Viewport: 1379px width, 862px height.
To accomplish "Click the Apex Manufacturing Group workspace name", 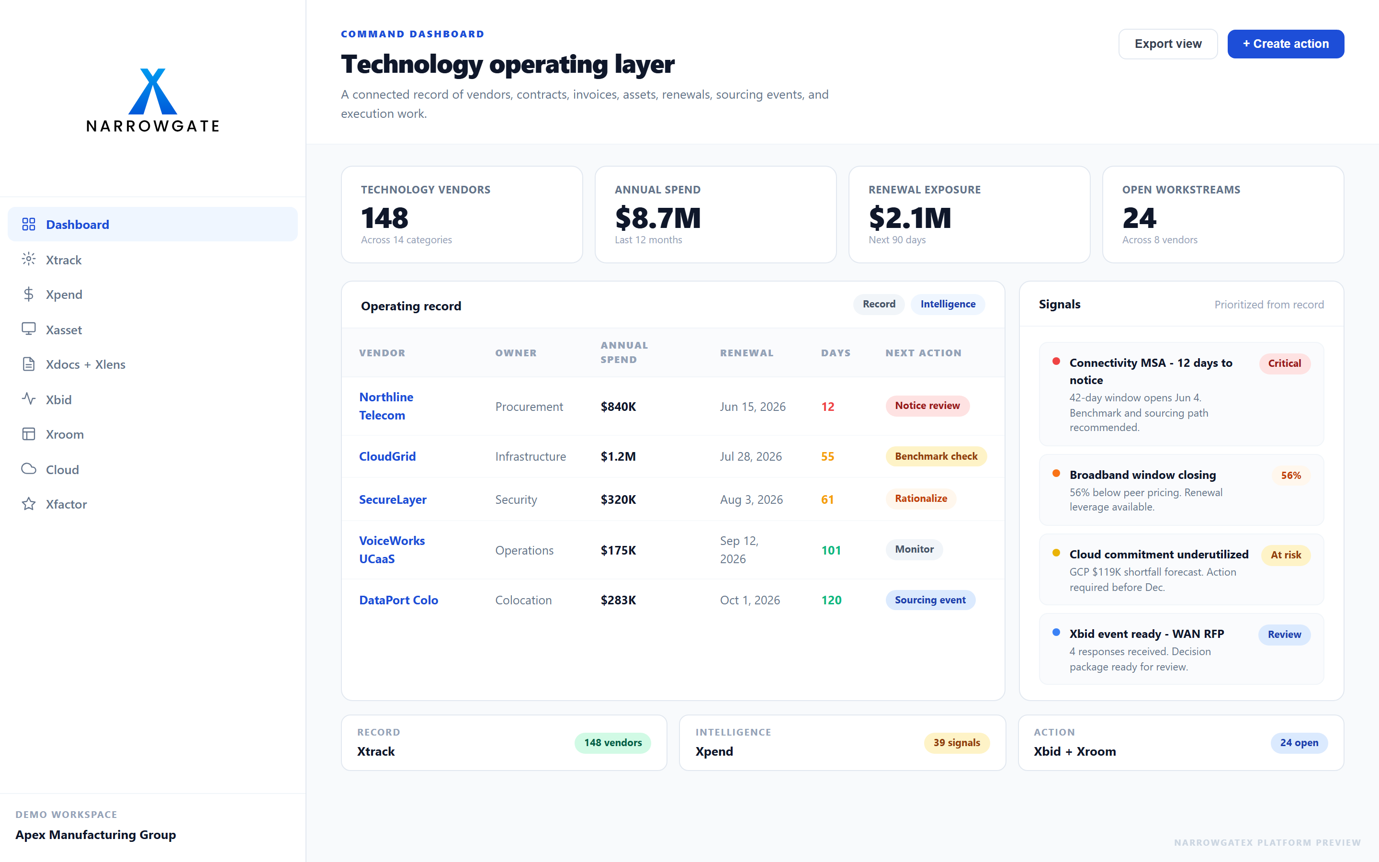I will 96,835.
